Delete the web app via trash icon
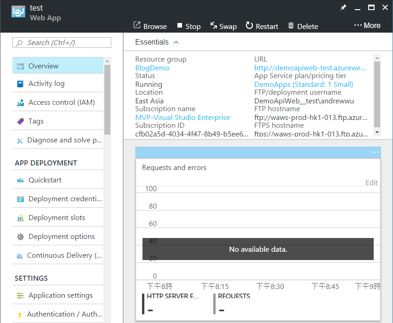Screen dimensions: 393x323 (291, 26)
